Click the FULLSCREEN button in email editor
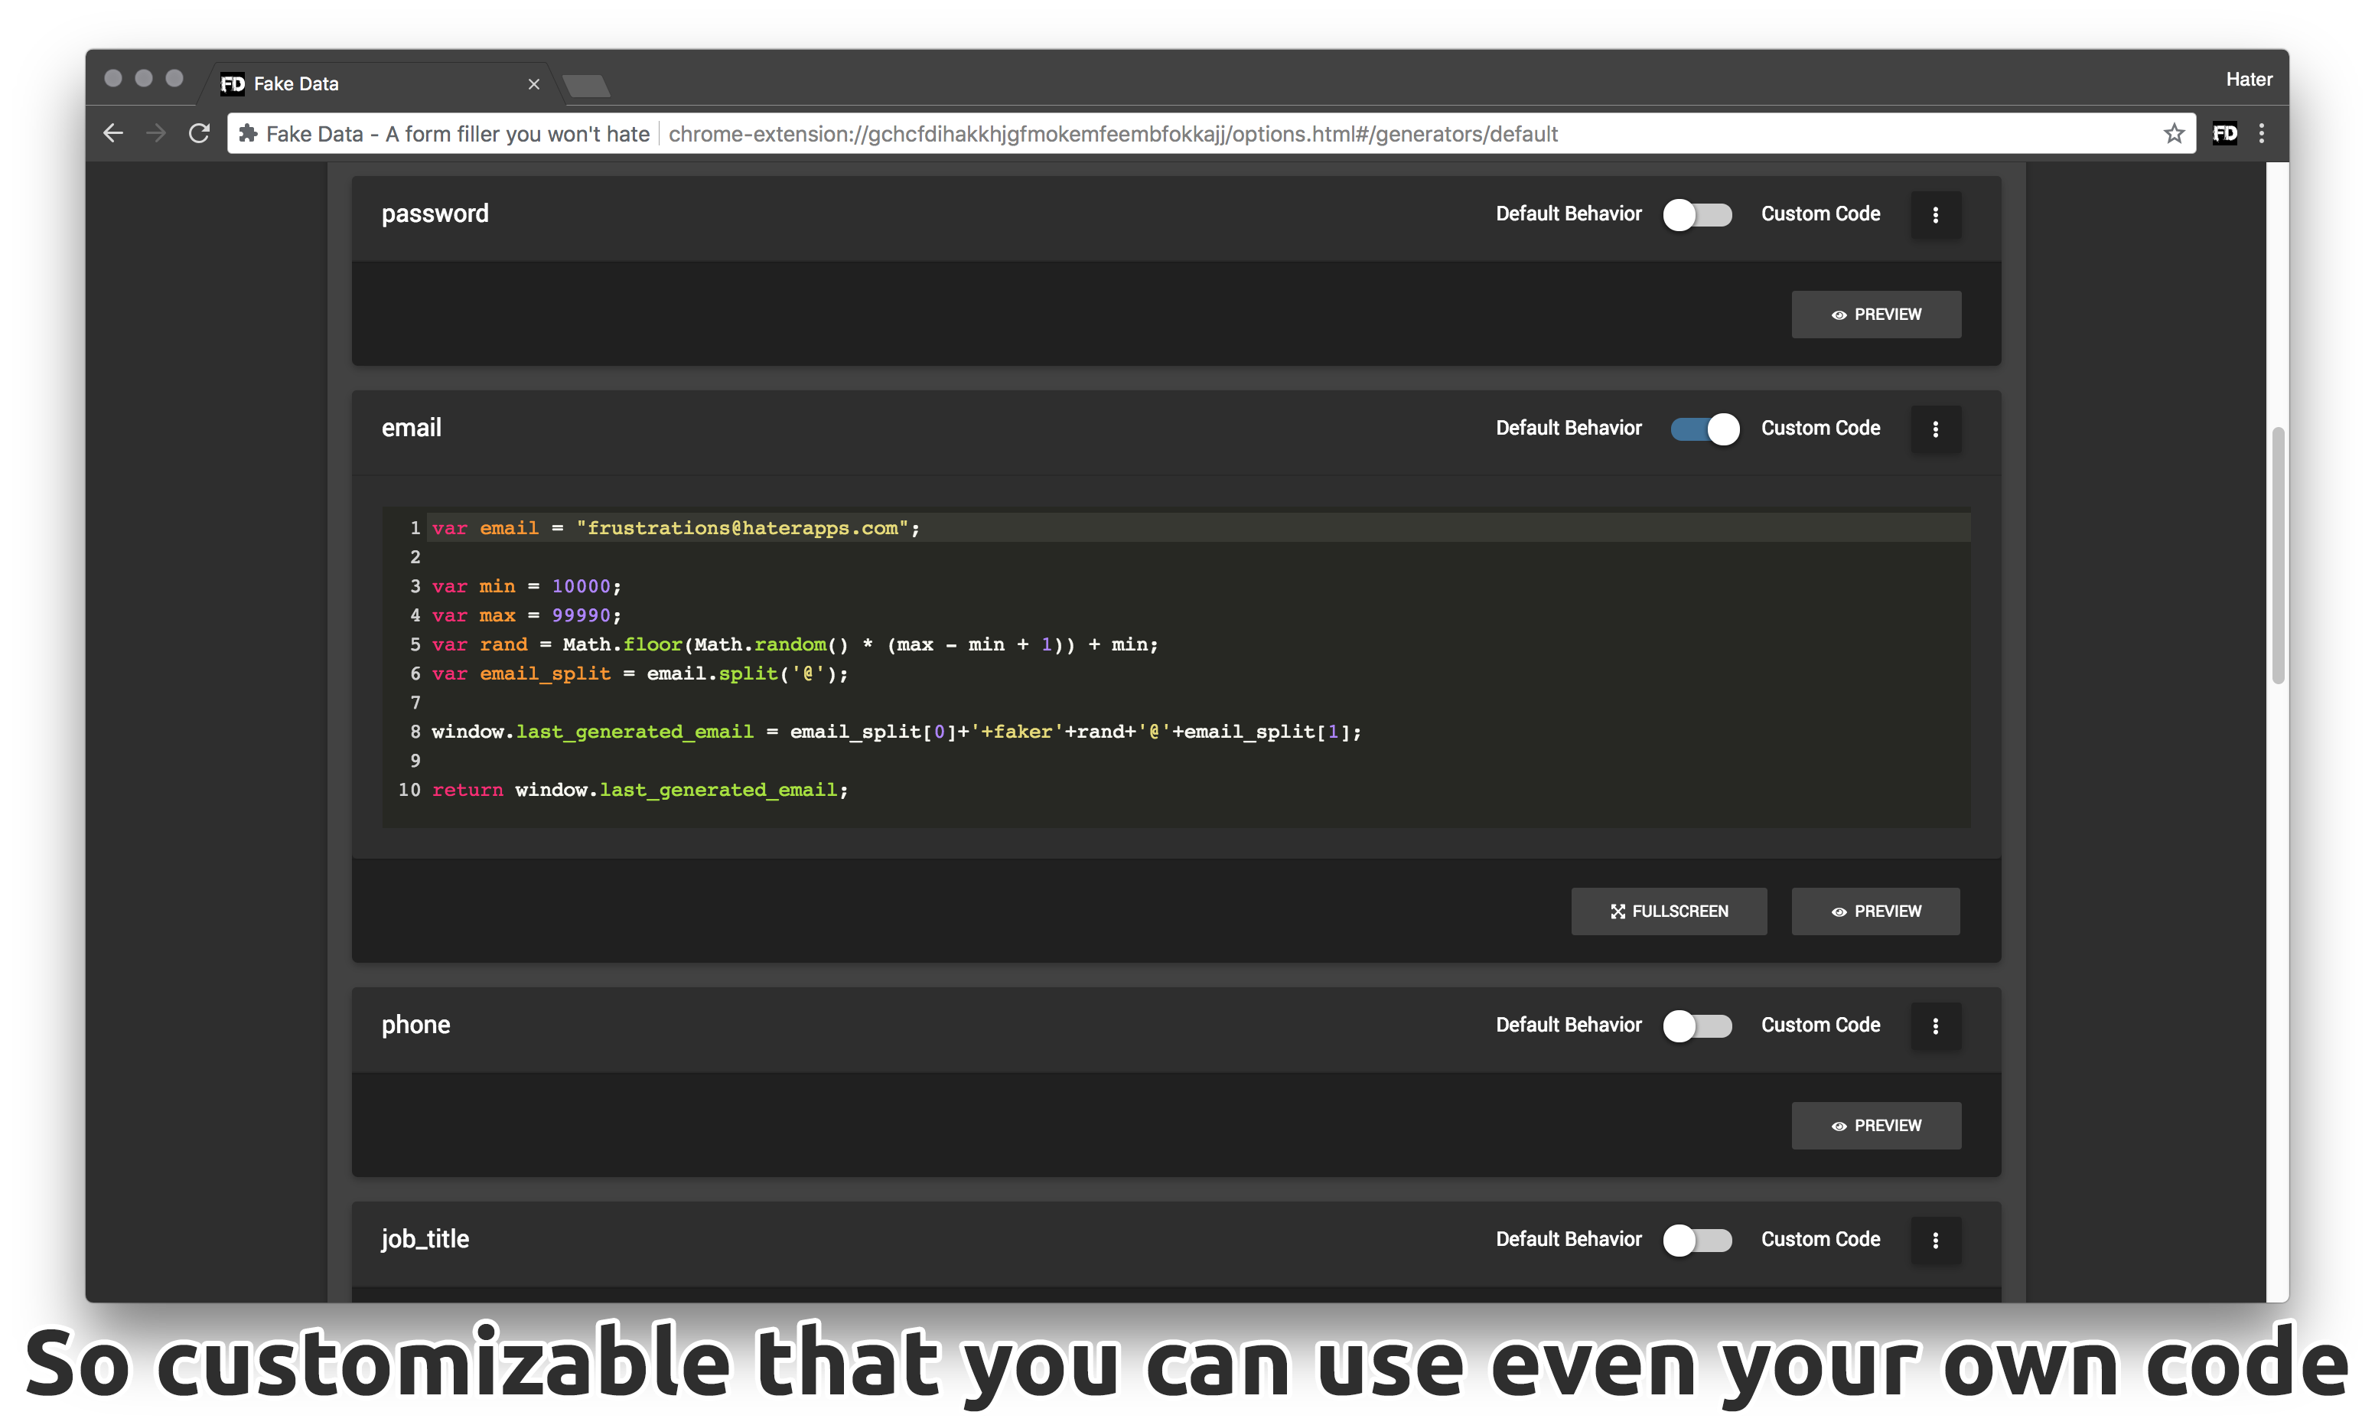 (x=1669, y=911)
